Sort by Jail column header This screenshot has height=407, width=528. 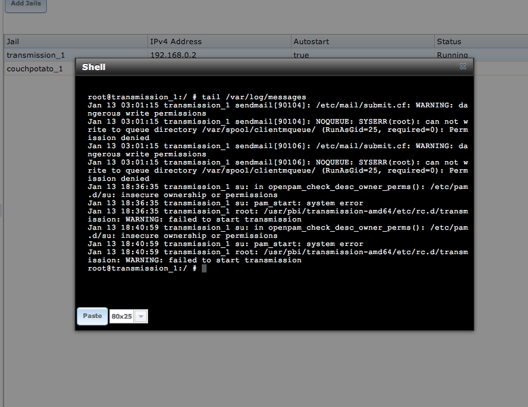pyautogui.click(x=75, y=41)
